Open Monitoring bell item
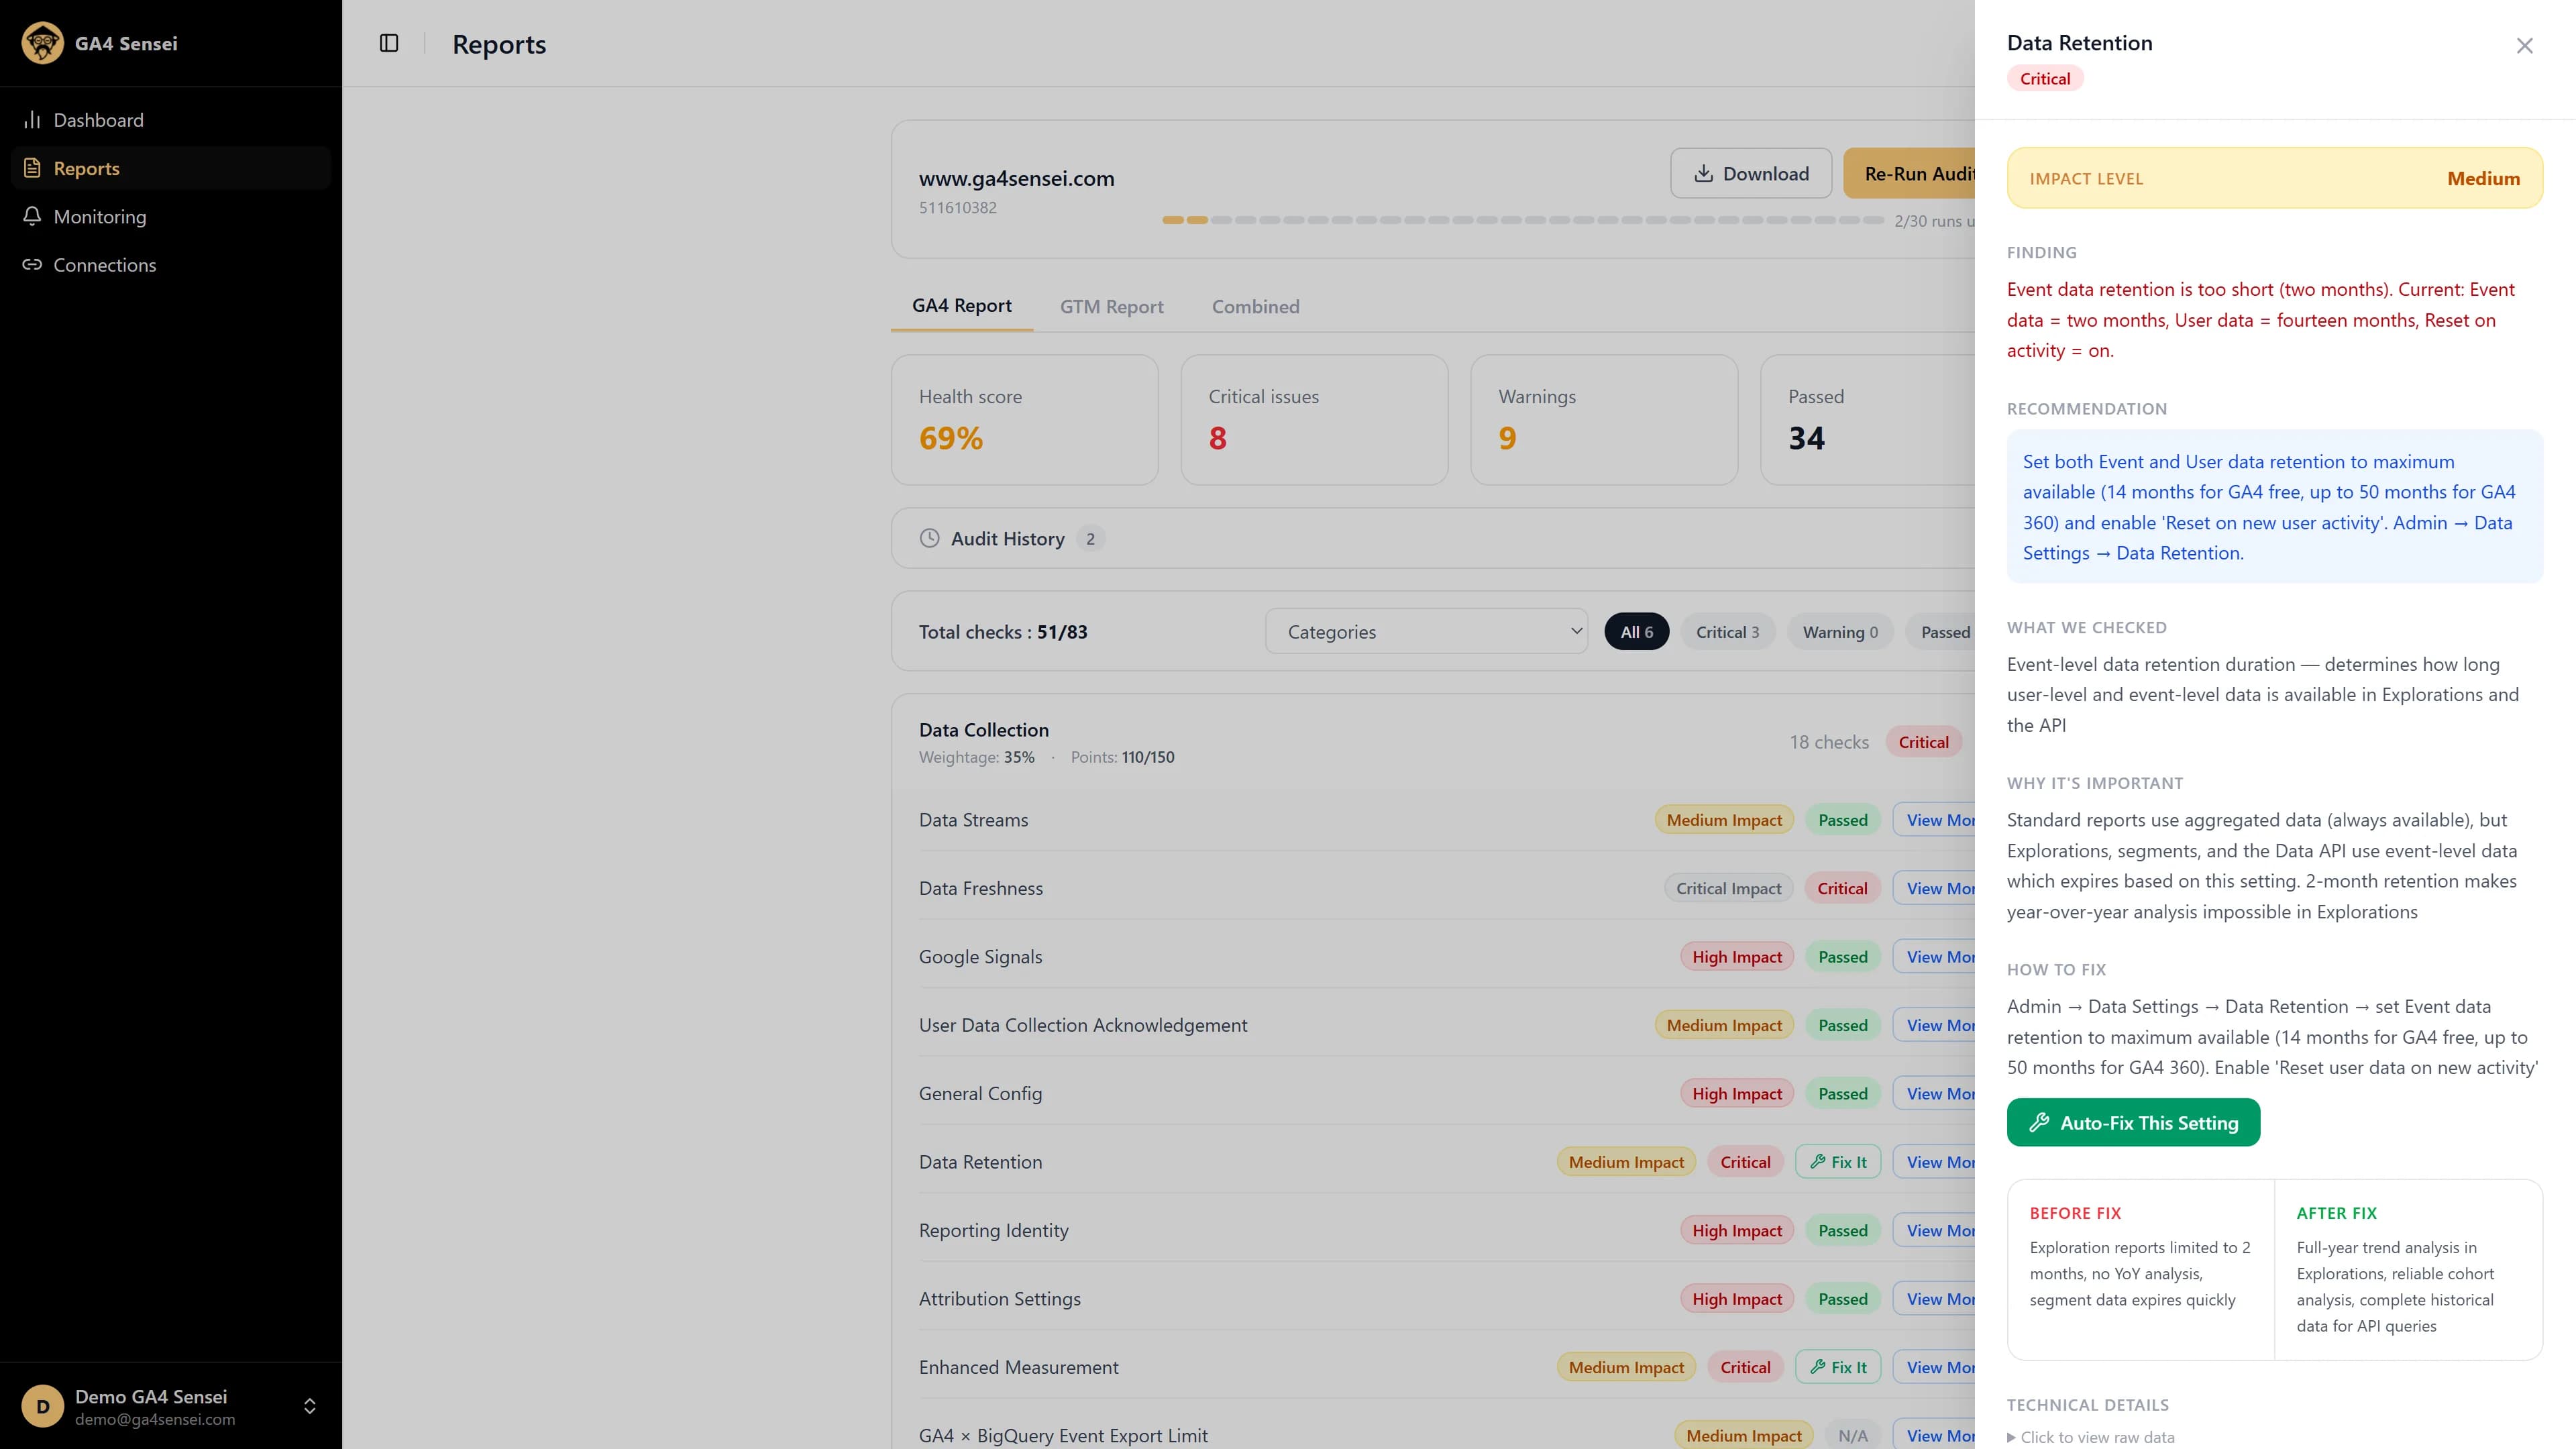This screenshot has width=2576, height=1449. 170,216
